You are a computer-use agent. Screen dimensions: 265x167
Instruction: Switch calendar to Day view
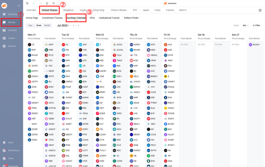30,26
